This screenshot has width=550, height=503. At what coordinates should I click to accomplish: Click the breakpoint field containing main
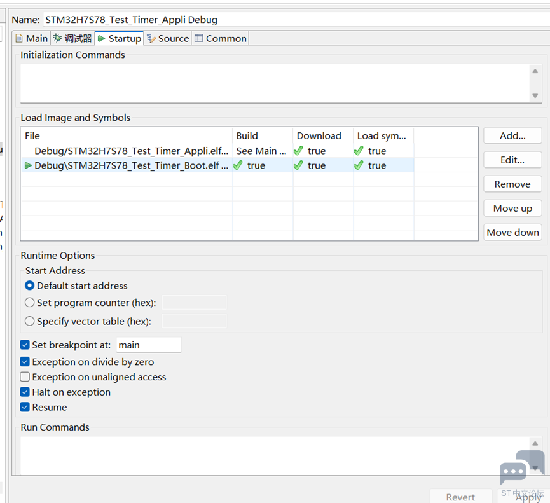click(149, 345)
